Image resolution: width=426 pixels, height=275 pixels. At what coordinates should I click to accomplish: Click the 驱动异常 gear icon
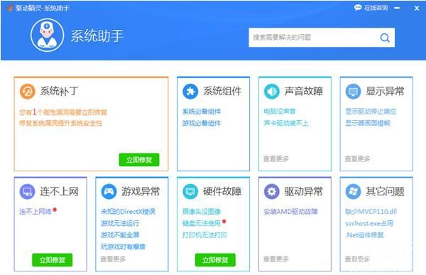point(272,191)
